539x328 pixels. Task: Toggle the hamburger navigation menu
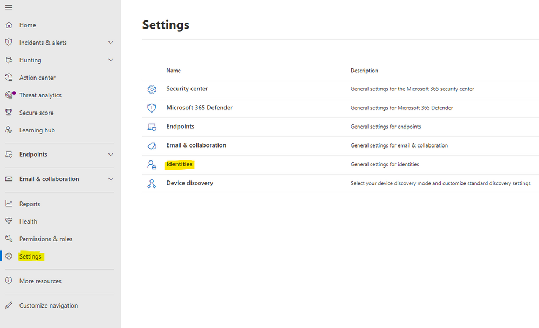tap(9, 7)
